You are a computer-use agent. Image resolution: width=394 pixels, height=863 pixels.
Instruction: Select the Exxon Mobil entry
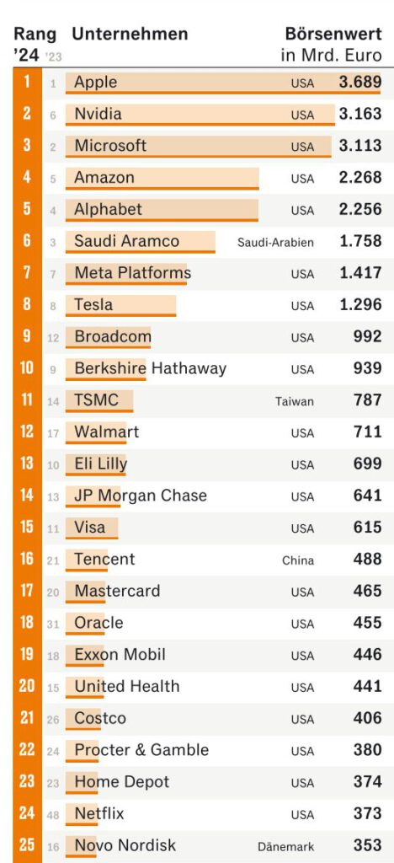[120, 654]
